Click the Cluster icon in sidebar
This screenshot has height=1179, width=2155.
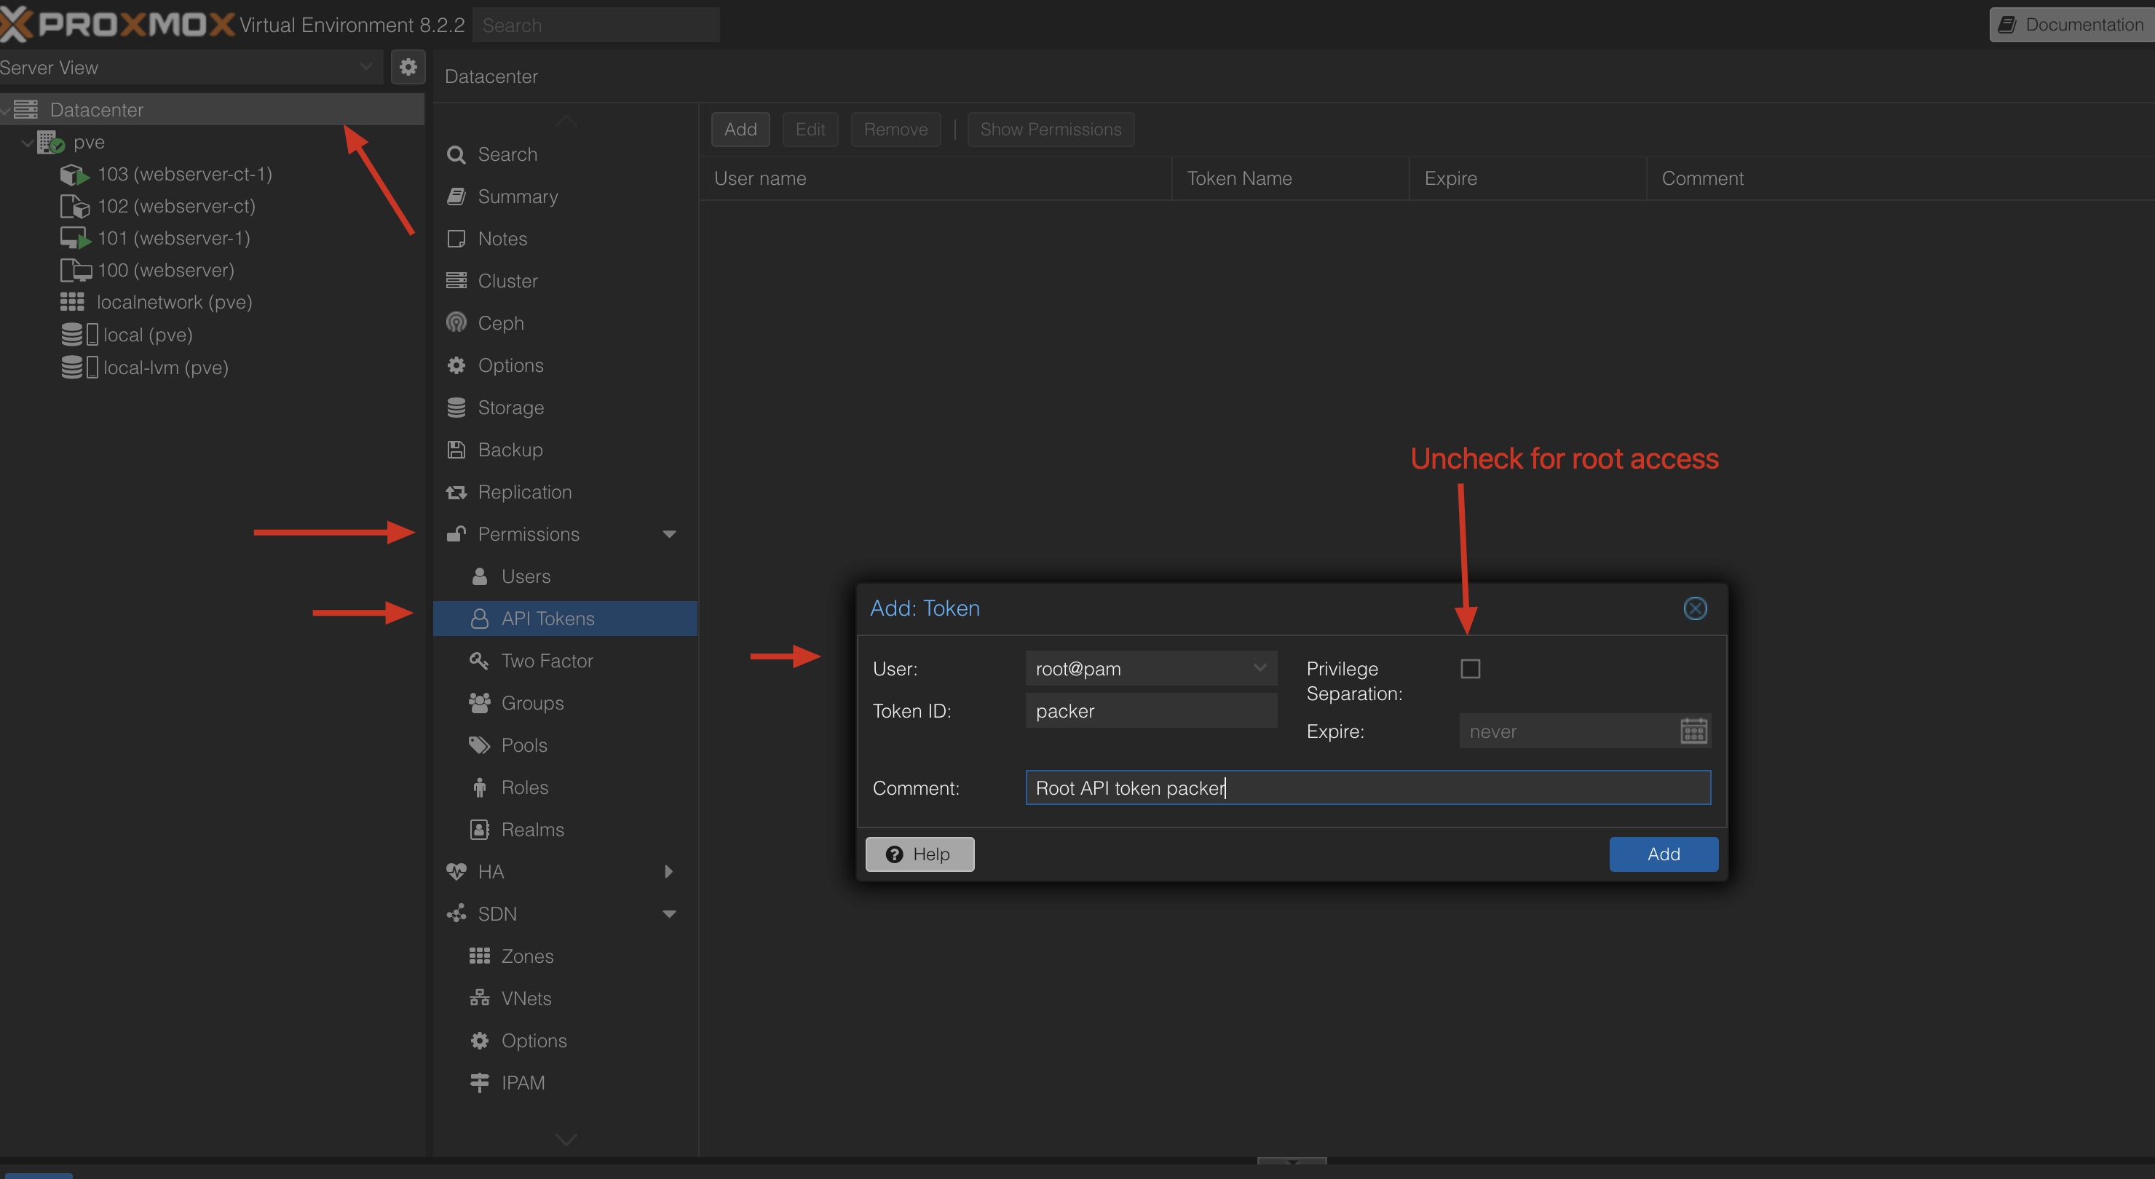(x=457, y=279)
